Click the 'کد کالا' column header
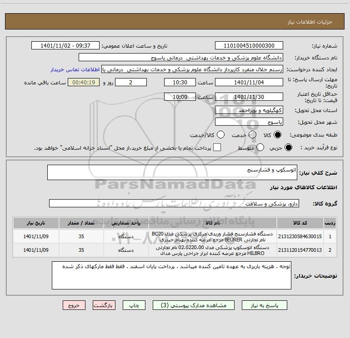 coord(300,223)
